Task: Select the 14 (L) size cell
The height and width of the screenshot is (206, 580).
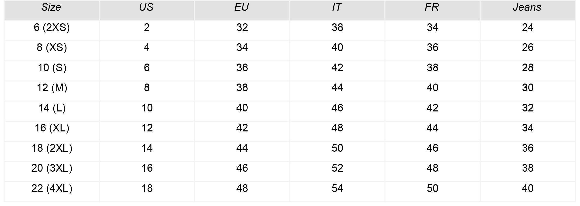Action: point(52,111)
